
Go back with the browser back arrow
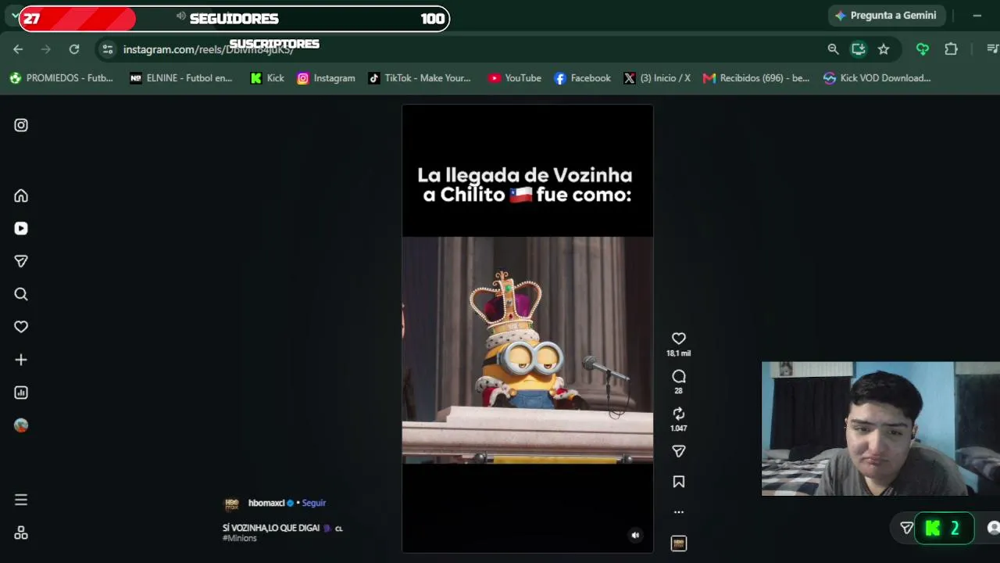pyautogui.click(x=18, y=49)
